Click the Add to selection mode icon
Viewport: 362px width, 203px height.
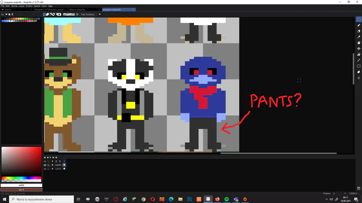tap(47, 14)
